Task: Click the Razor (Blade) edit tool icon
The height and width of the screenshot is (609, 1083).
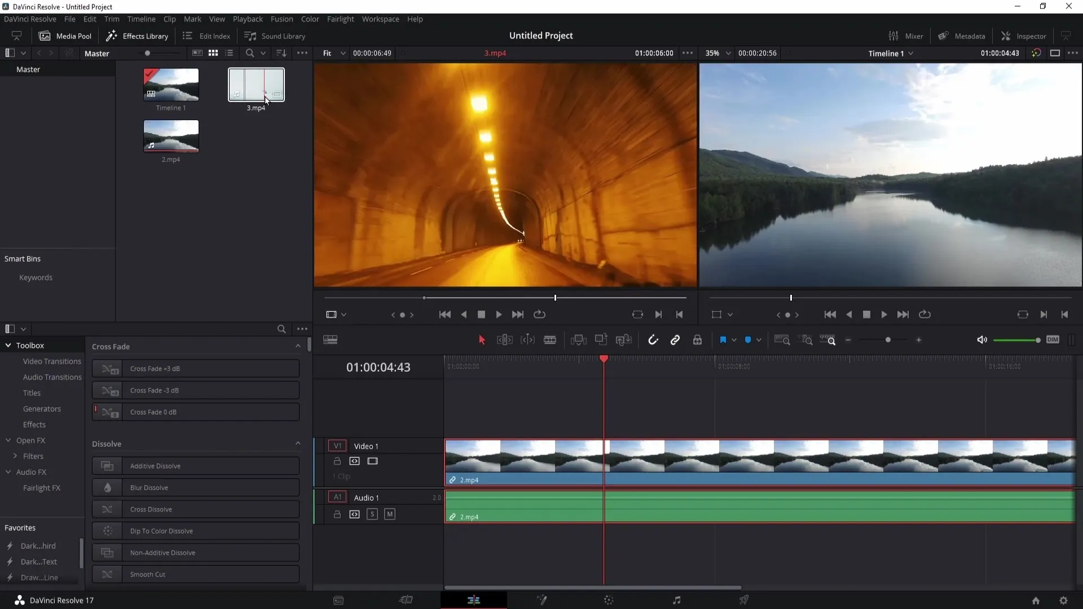Action: click(551, 340)
